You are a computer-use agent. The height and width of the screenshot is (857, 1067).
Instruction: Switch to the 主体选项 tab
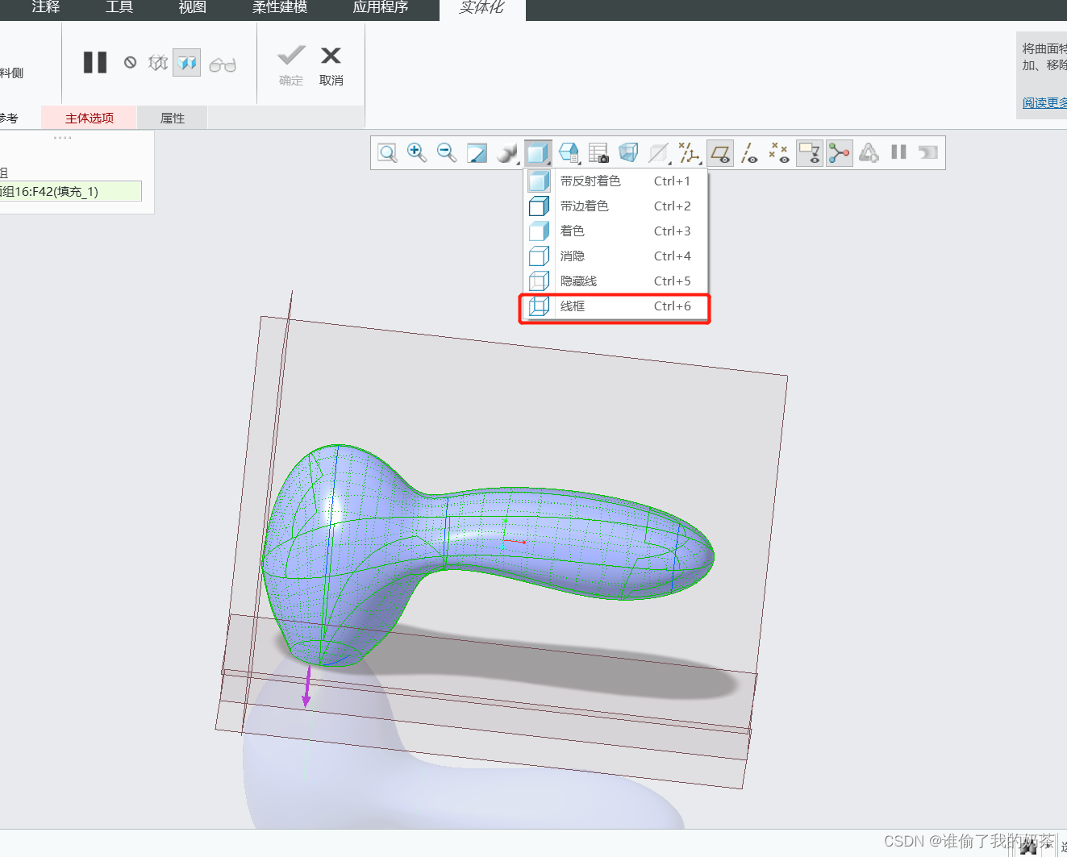pos(90,118)
